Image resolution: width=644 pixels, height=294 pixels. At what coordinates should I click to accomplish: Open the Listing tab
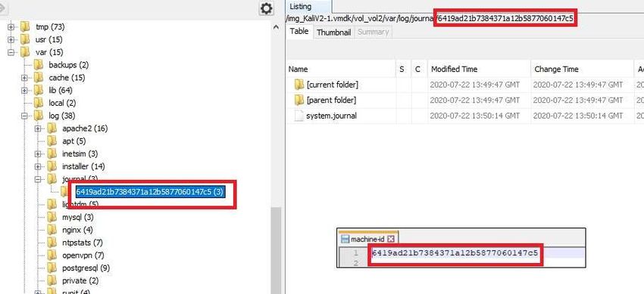pyautogui.click(x=301, y=7)
